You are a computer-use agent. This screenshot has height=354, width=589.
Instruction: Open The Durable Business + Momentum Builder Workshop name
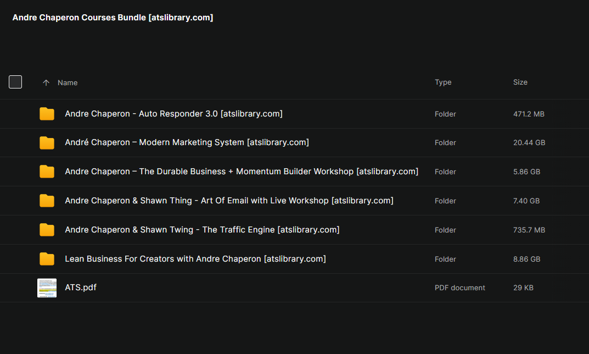[242, 171]
